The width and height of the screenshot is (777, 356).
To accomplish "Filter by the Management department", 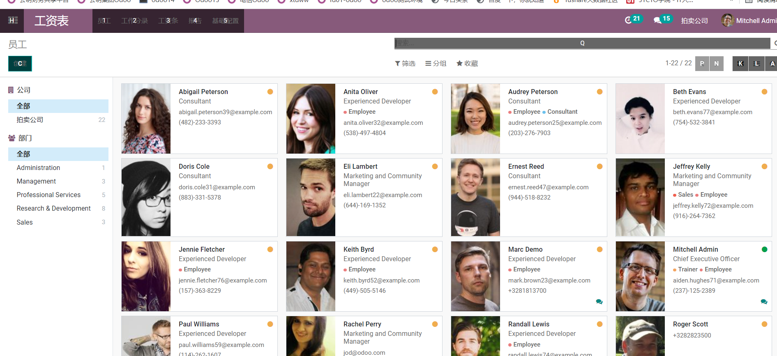I will coord(58,181).
